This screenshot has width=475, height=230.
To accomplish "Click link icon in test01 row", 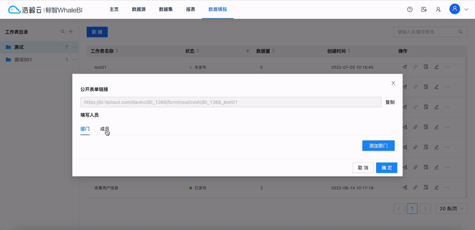I will (x=415, y=67).
